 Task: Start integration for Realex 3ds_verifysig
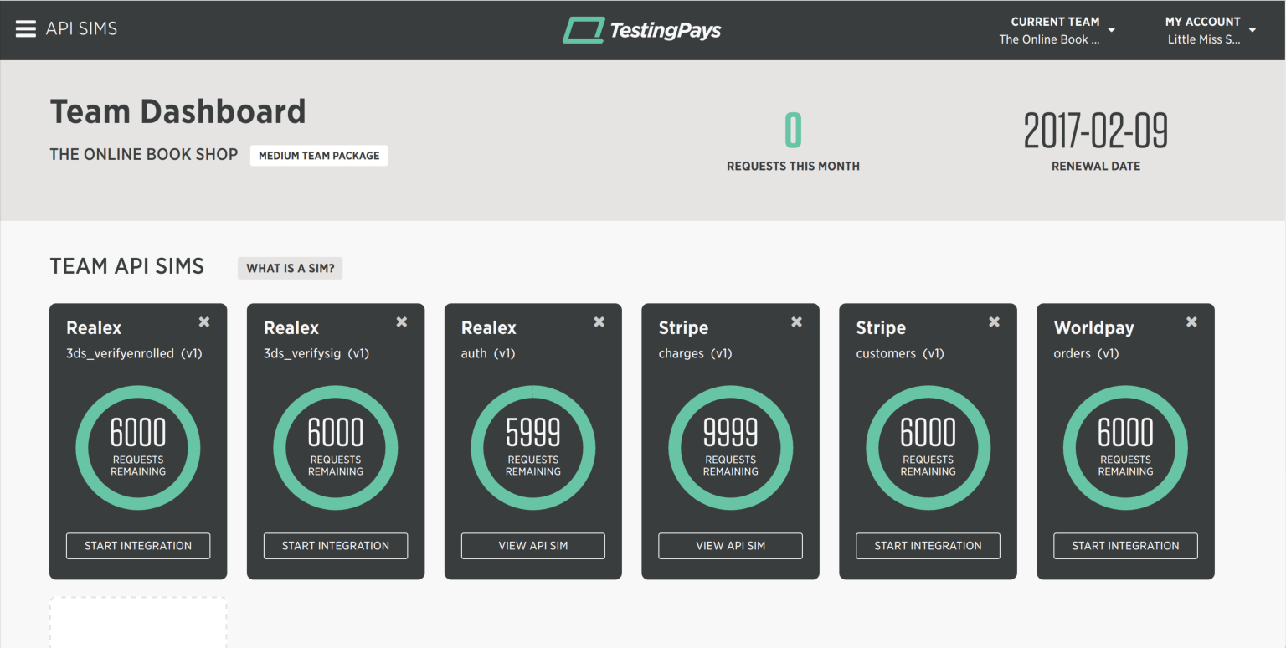[x=336, y=546]
